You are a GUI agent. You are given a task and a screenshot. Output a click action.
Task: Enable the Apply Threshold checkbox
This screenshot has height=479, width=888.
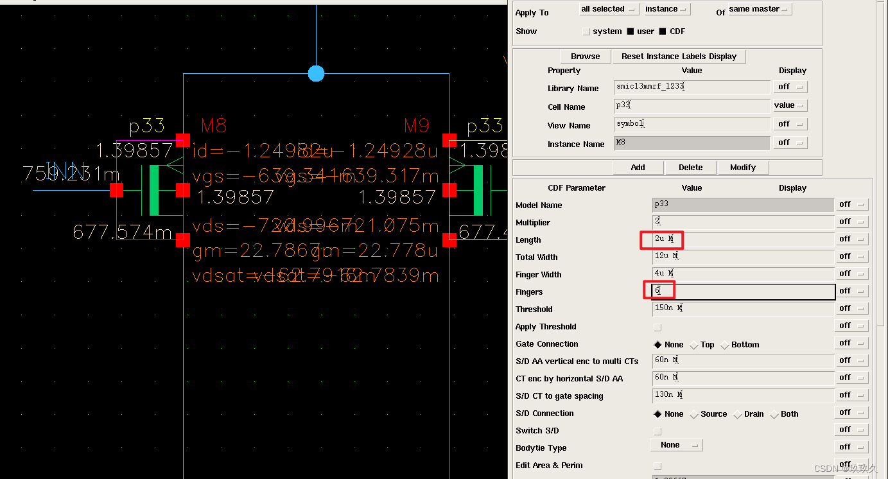[657, 327]
